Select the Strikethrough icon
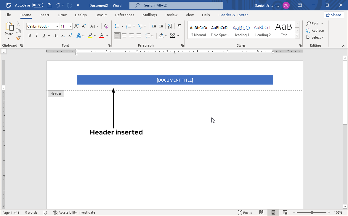348x216 pixels. click(55, 35)
